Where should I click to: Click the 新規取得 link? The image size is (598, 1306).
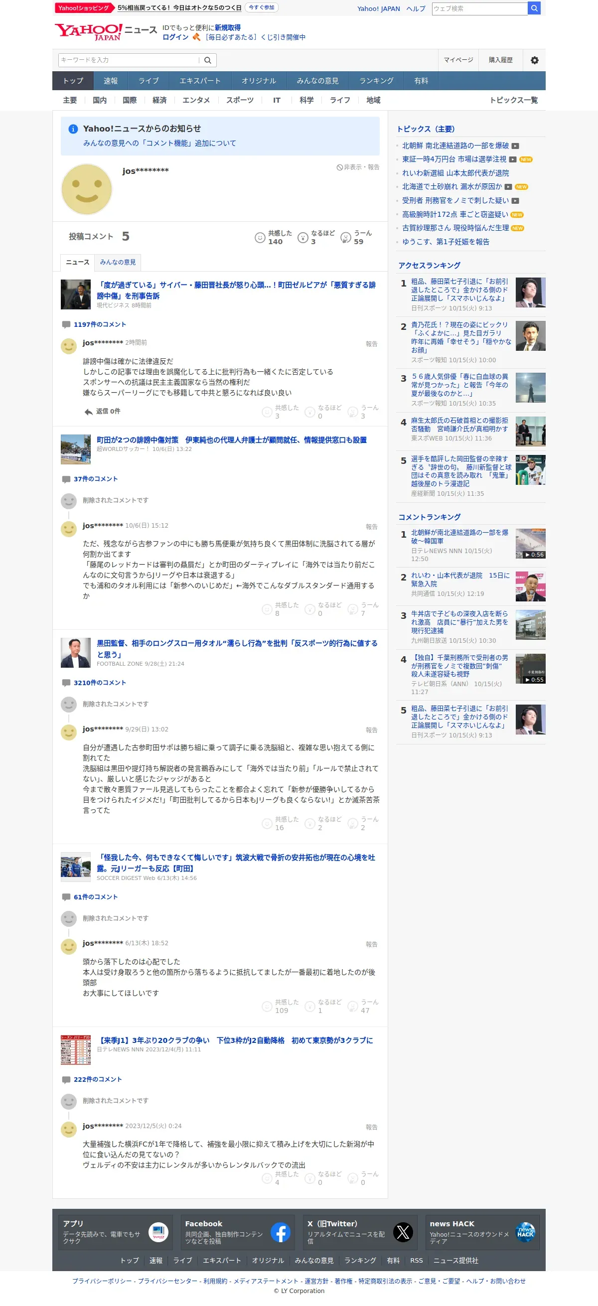228,28
